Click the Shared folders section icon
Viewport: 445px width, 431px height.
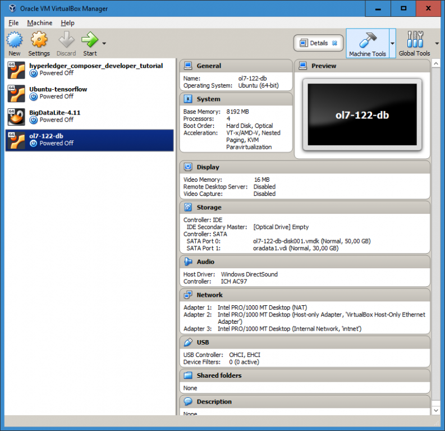[188, 375]
